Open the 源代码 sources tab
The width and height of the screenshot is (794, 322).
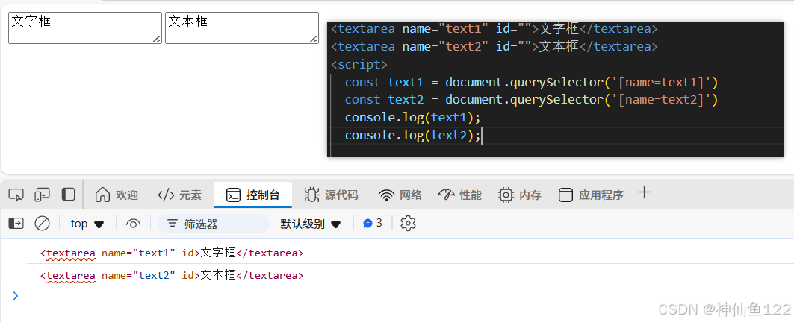pos(331,195)
